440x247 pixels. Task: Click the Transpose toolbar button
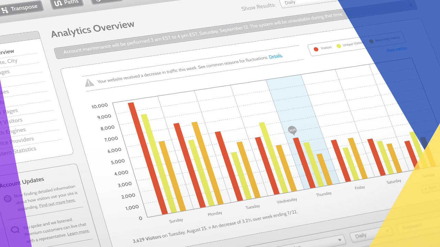click(21, 9)
